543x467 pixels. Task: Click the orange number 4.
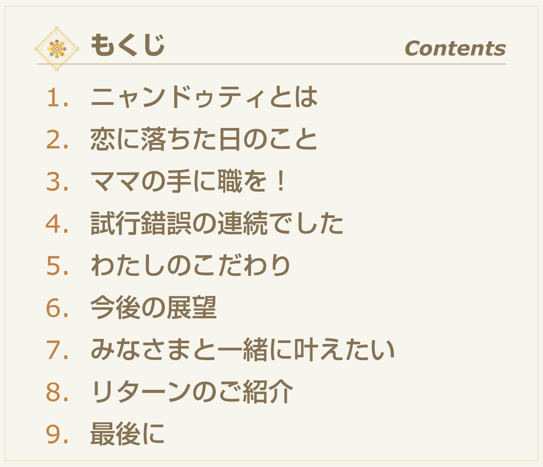57,224
